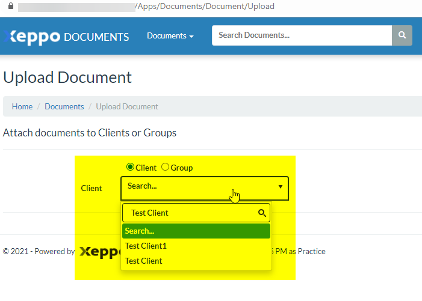This screenshot has width=422, height=301.
Task: Click the magnifier icon in client filter box
Action: 262,213
